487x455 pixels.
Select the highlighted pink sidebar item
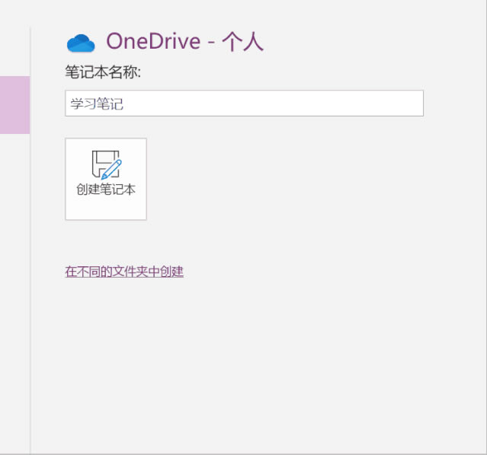point(14,105)
